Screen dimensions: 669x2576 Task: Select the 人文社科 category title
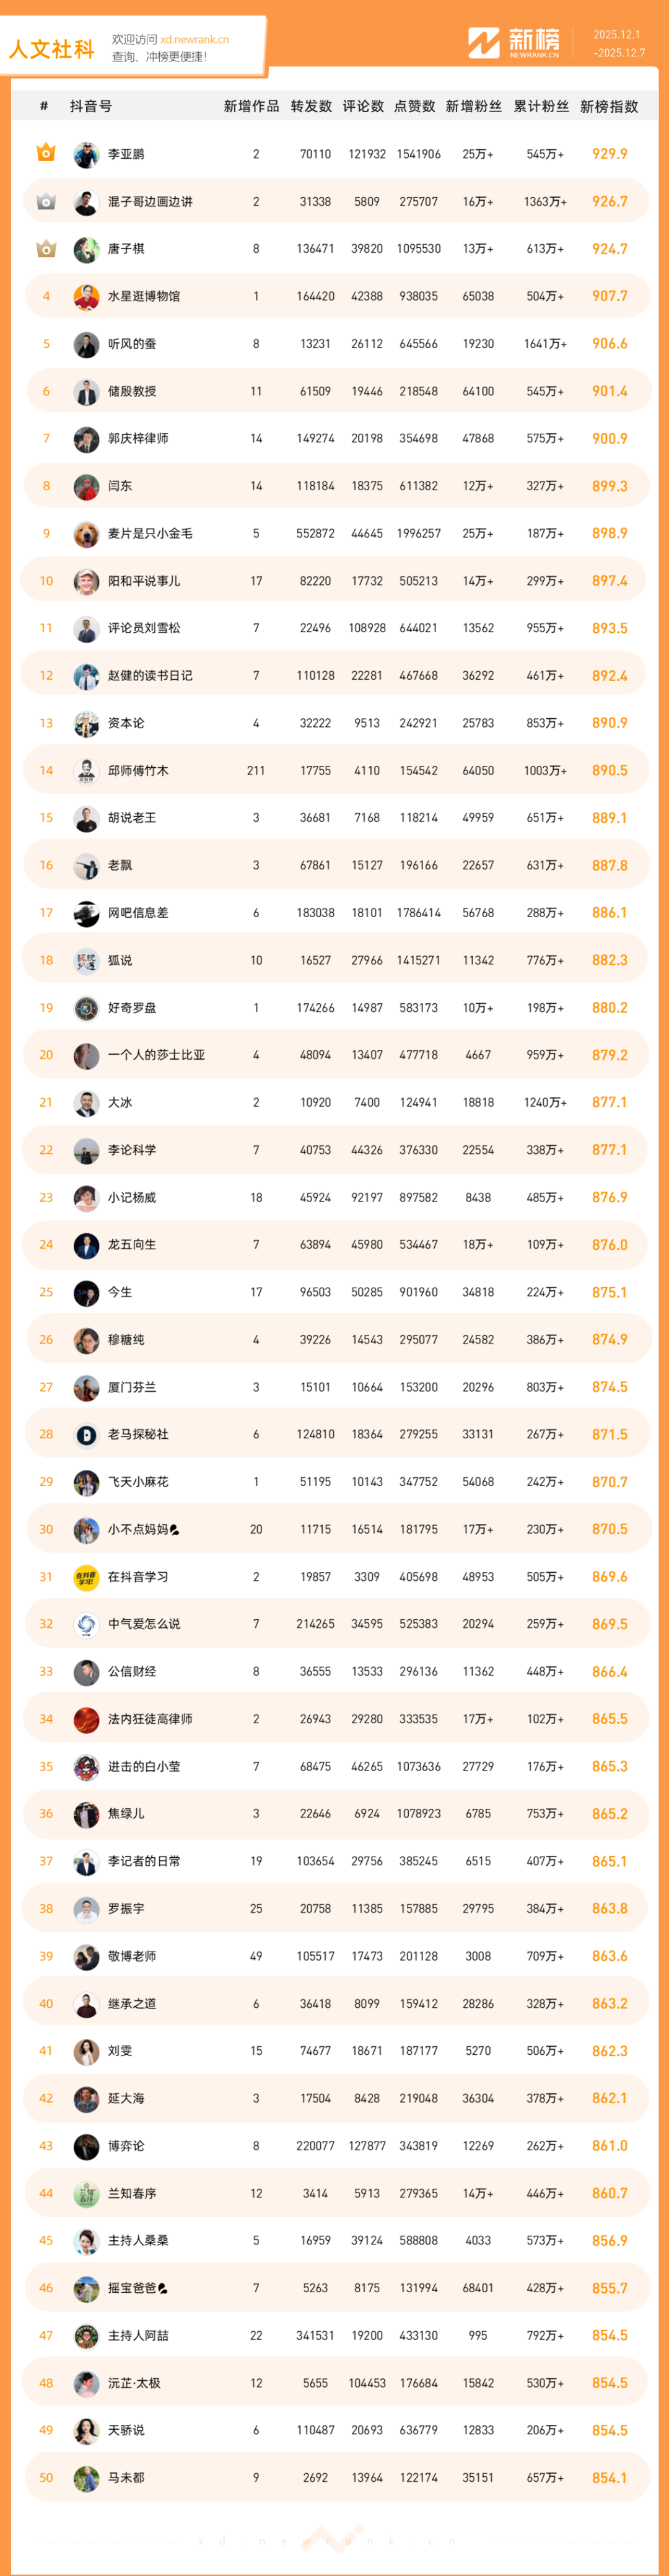(x=52, y=49)
